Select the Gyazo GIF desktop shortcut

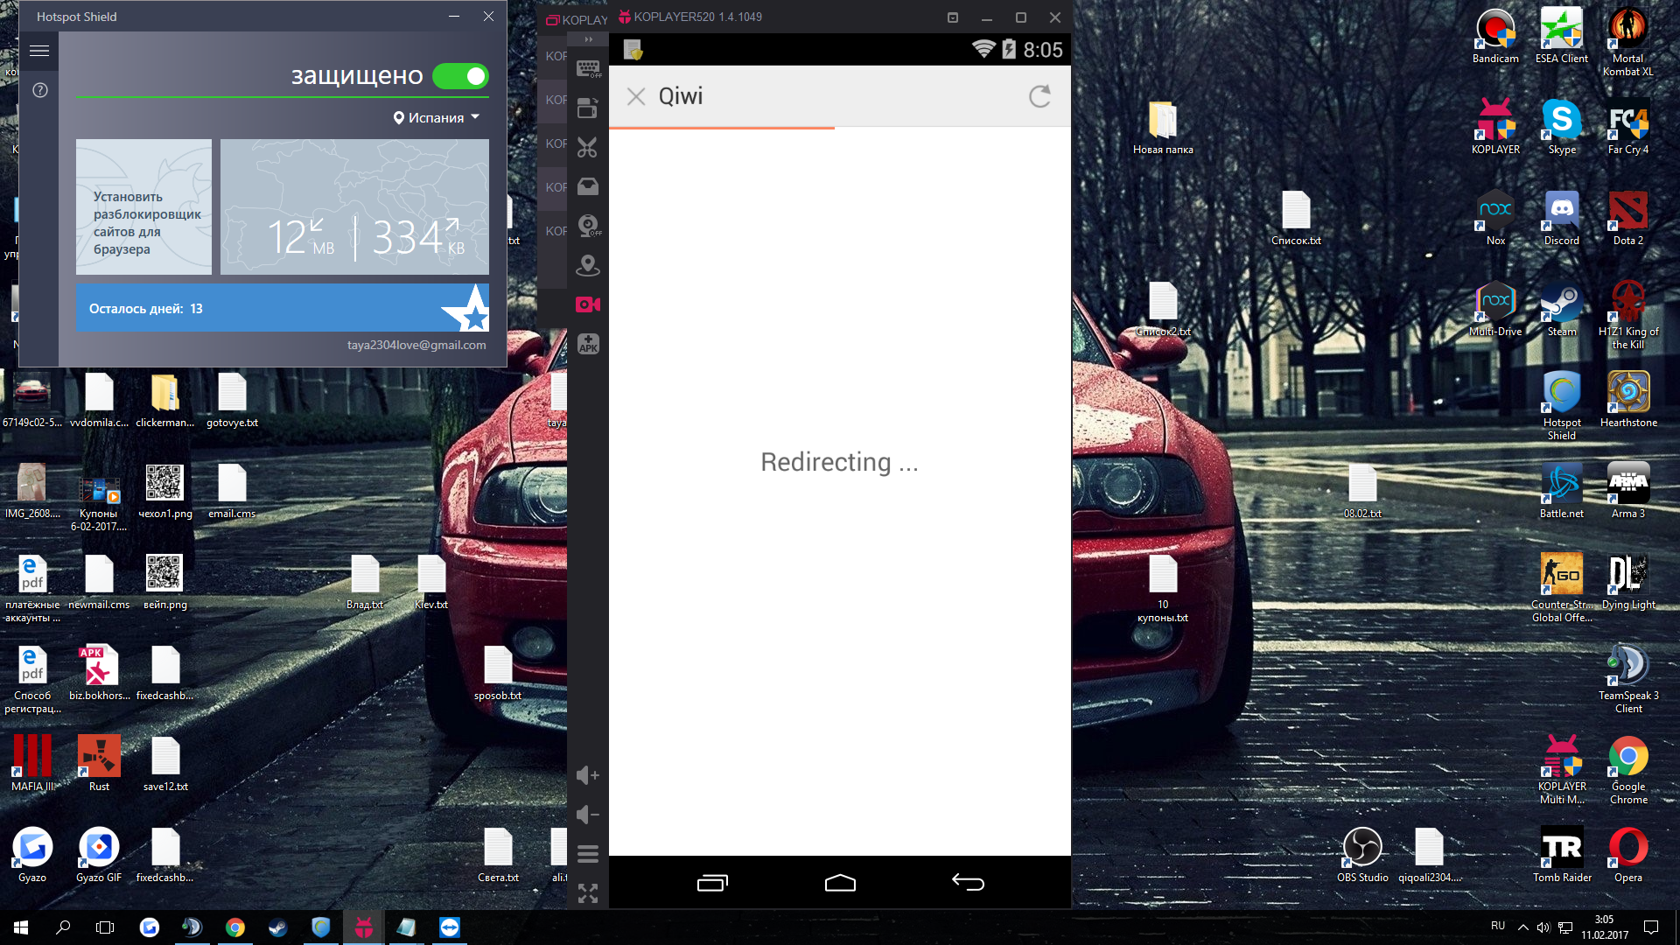pyautogui.click(x=99, y=855)
